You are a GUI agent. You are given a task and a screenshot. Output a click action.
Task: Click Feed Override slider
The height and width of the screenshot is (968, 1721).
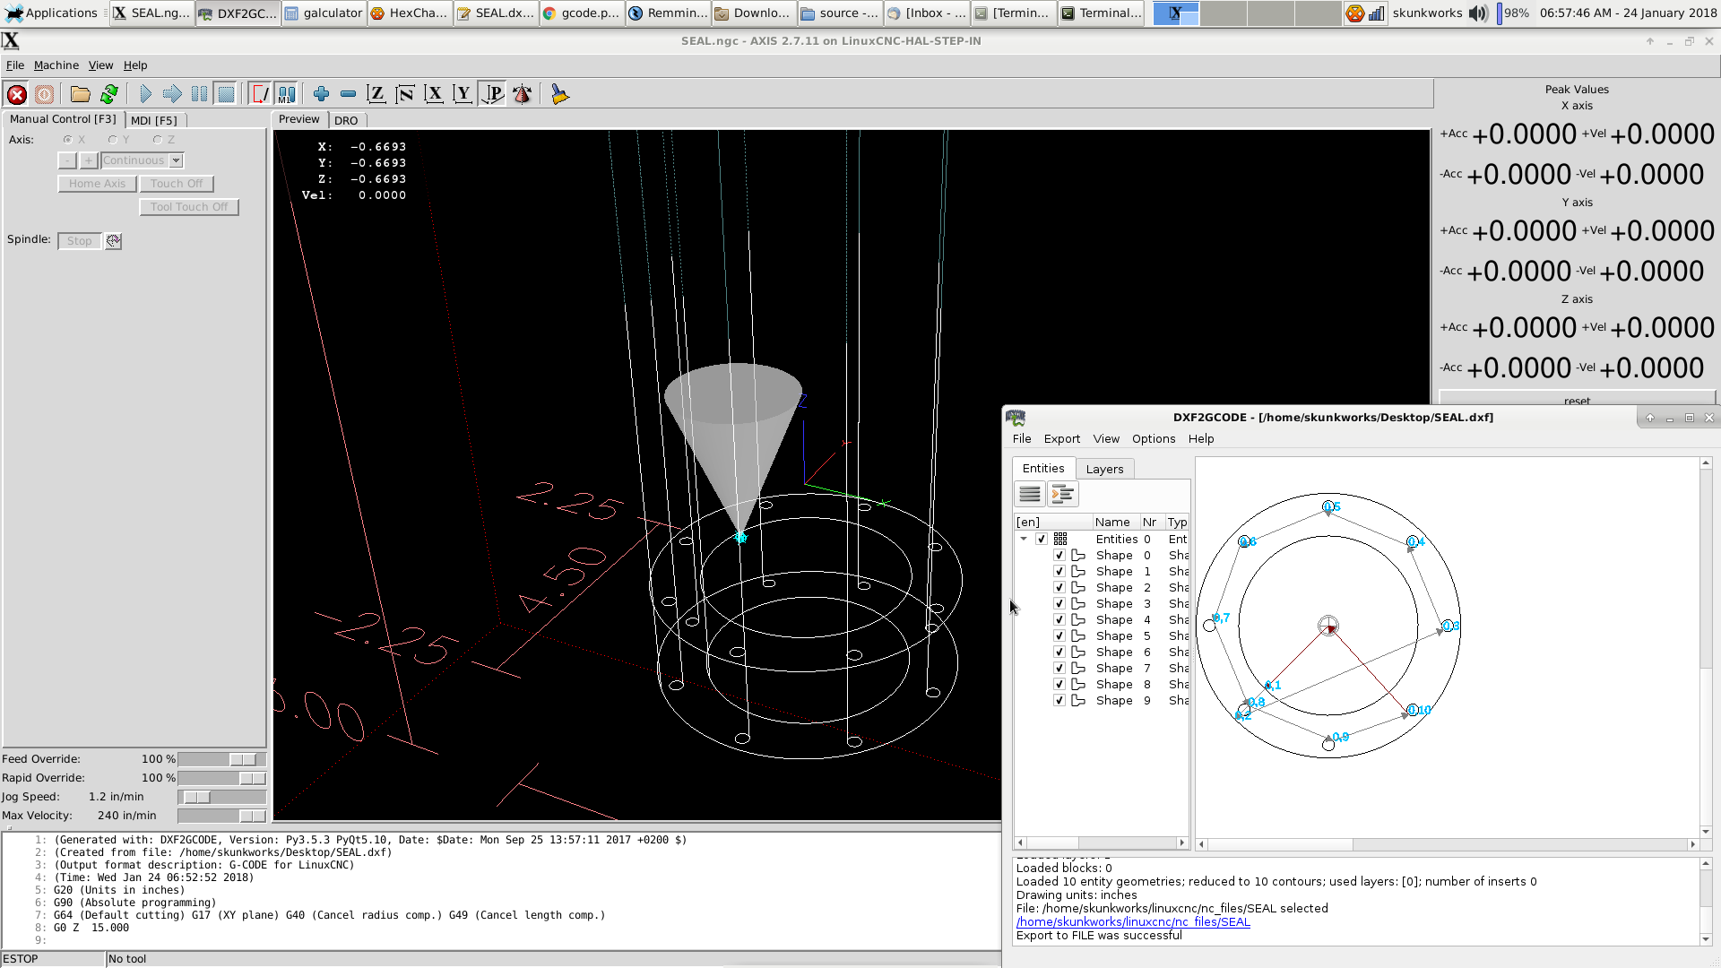(x=222, y=759)
